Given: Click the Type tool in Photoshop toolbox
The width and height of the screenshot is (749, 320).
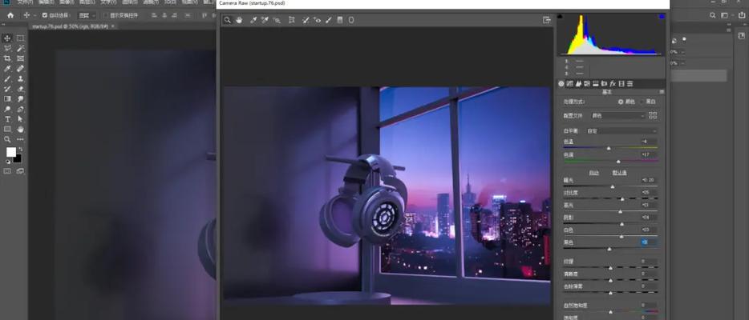Looking at the screenshot, I should 7,119.
